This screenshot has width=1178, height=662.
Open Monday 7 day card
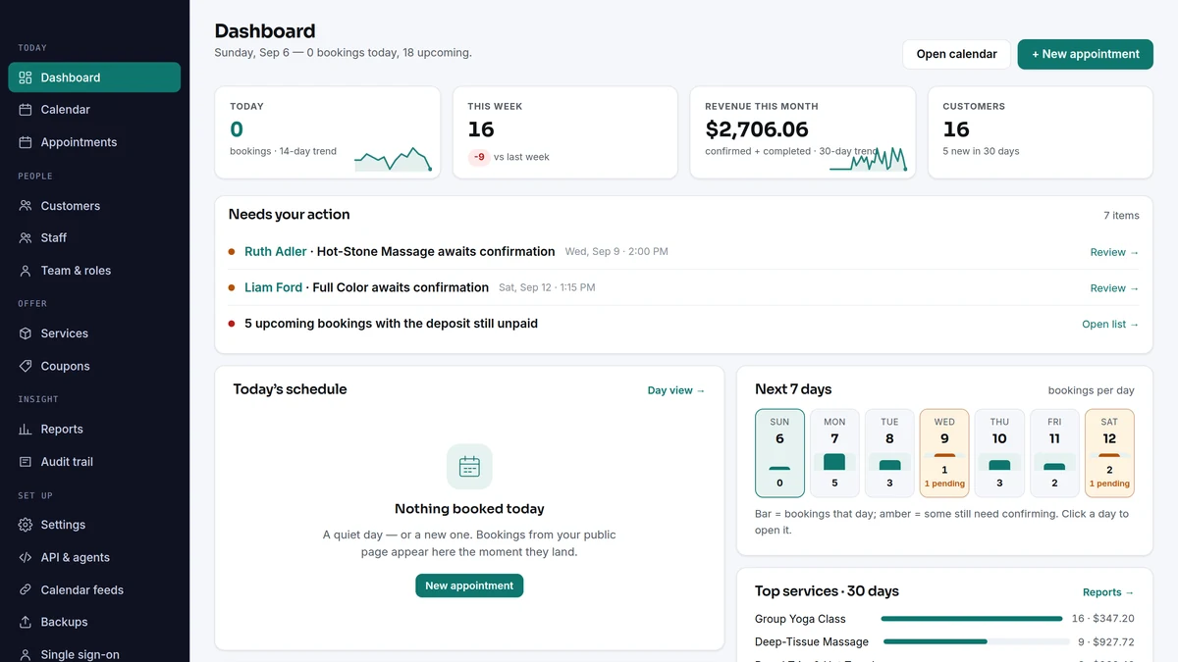(x=834, y=453)
